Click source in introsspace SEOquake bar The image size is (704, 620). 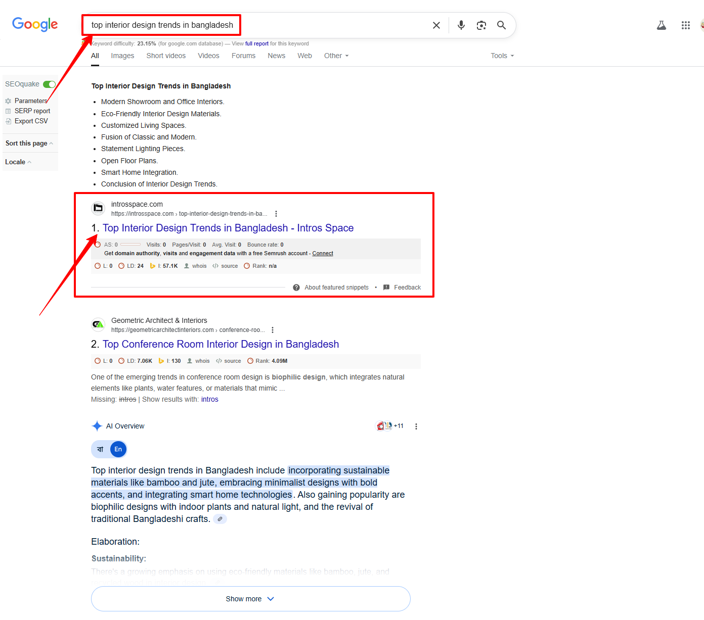[226, 266]
